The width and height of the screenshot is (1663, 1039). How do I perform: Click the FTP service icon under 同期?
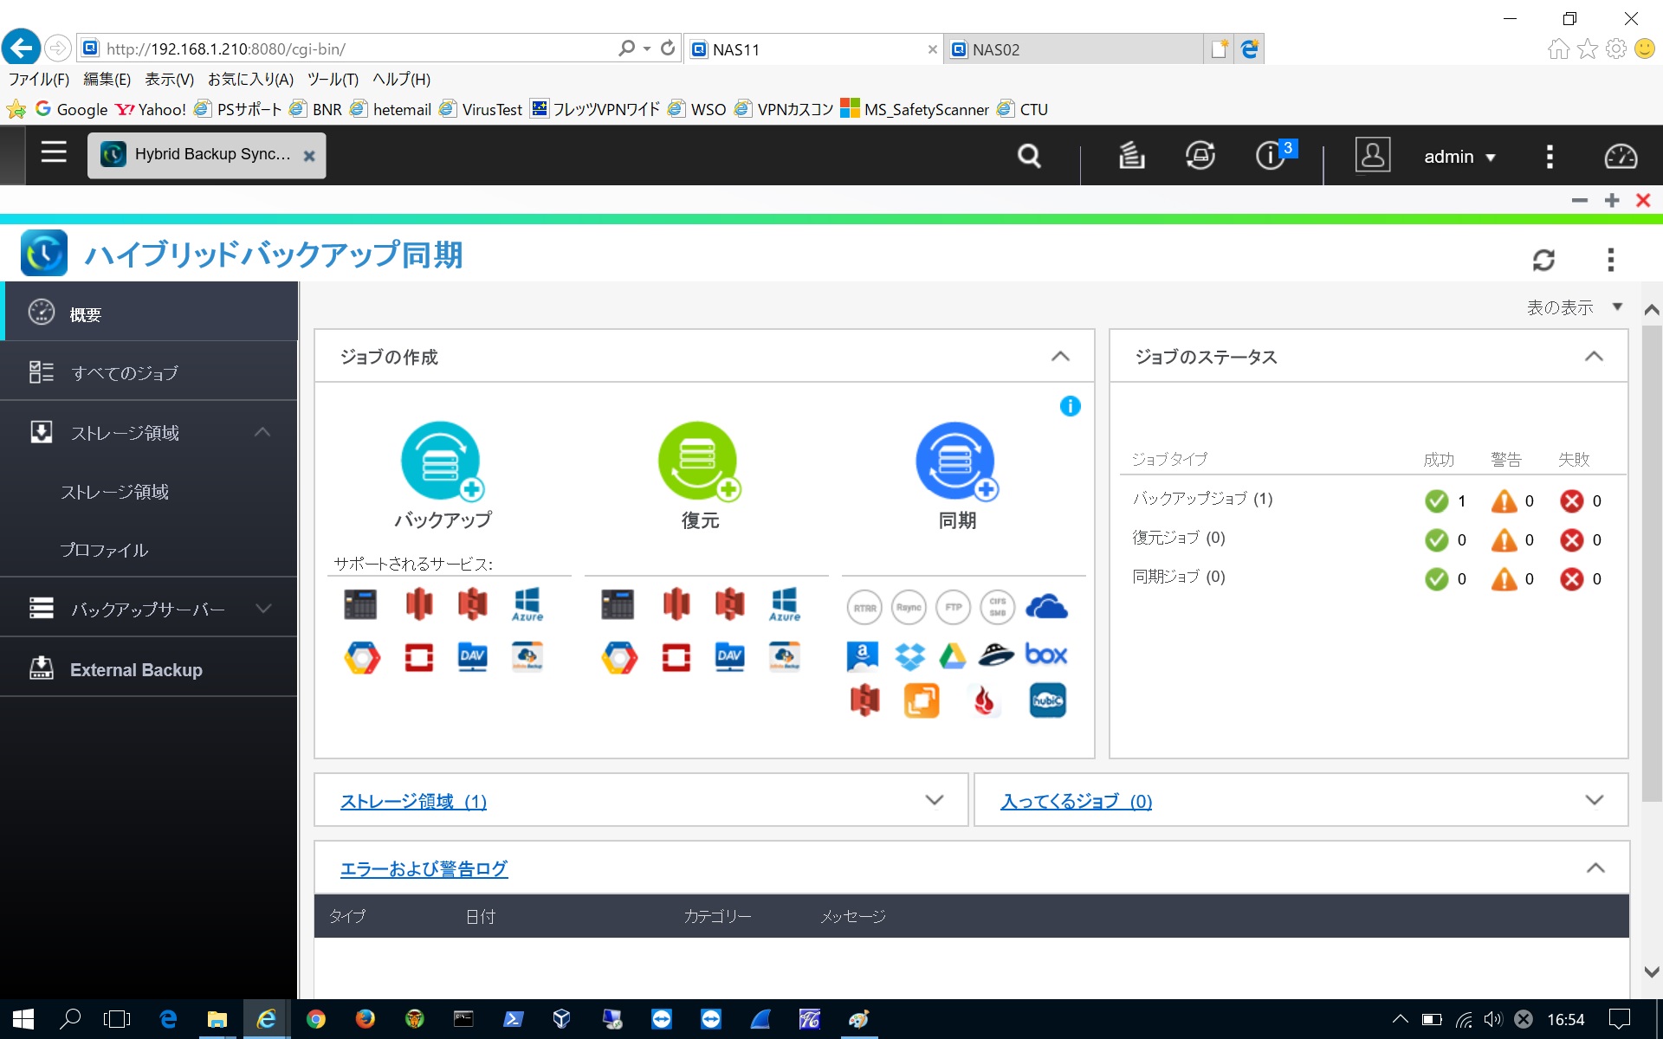tap(954, 607)
